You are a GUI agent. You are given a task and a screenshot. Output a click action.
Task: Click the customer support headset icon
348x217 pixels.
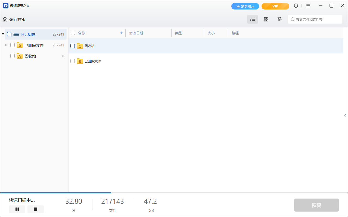click(296, 6)
